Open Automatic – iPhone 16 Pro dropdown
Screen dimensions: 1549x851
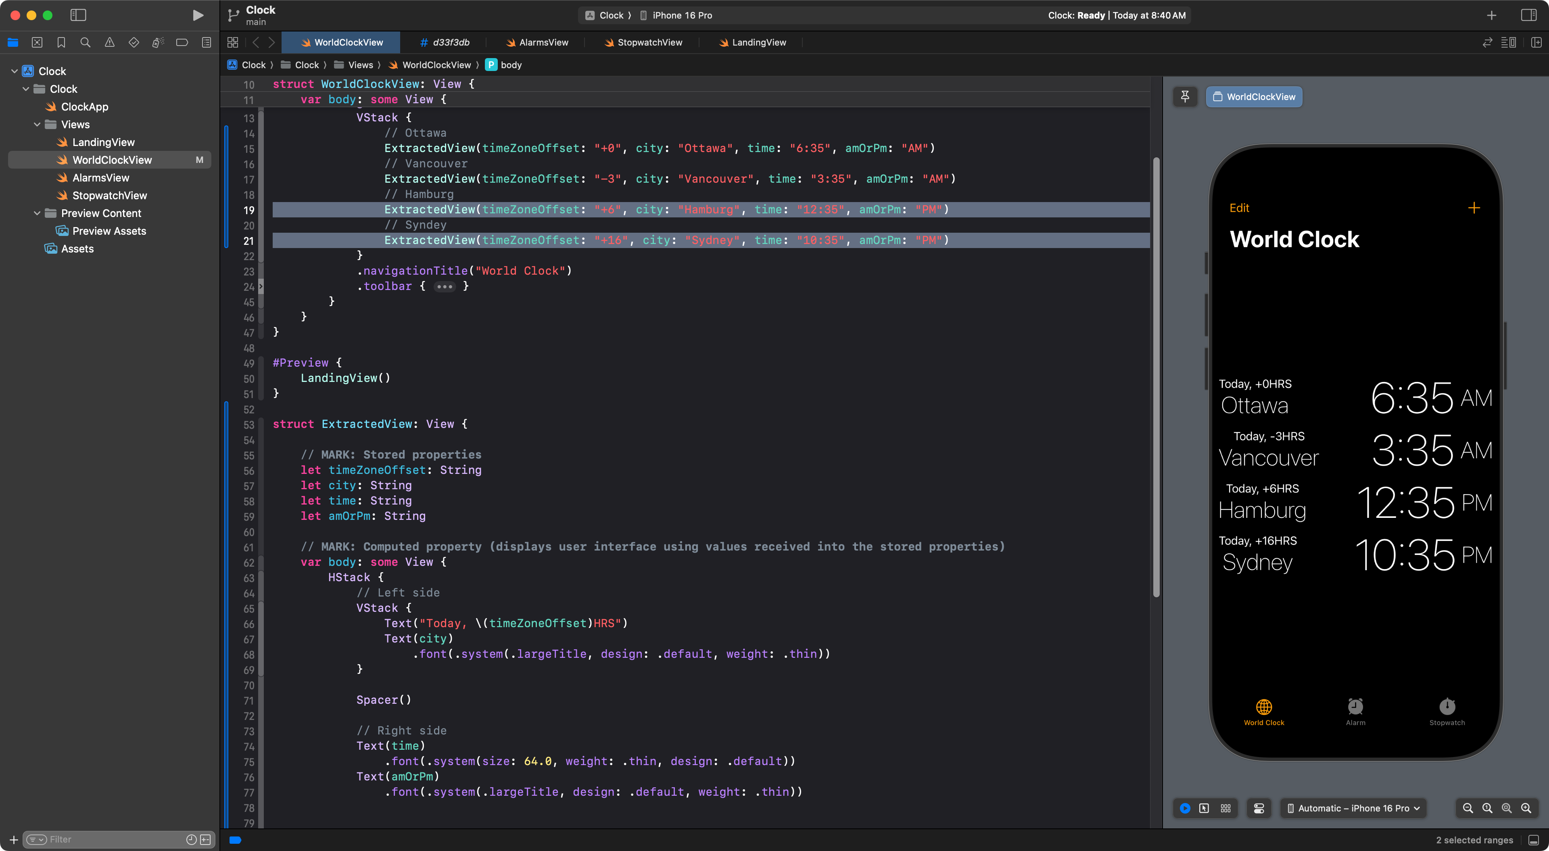[x=1353, y=808]
